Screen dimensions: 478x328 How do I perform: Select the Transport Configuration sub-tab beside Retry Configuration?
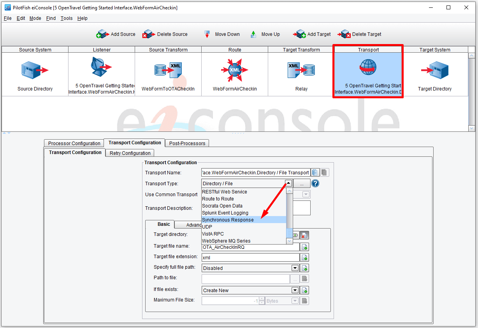[75, 152]
